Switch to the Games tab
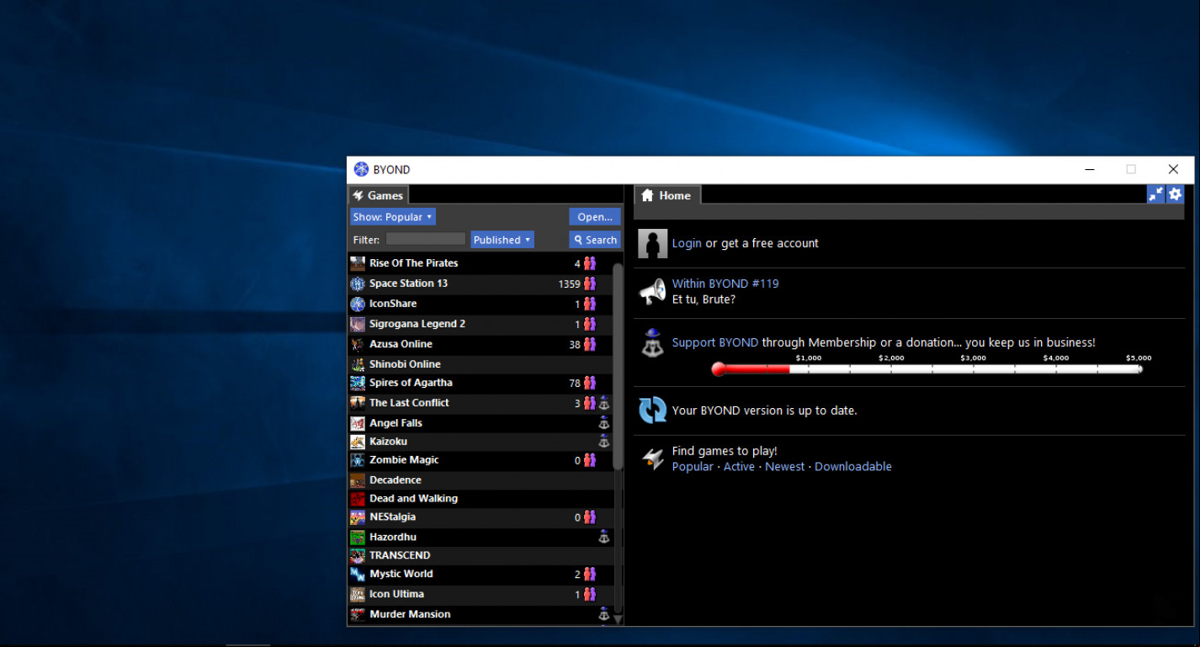 (379, 195)
